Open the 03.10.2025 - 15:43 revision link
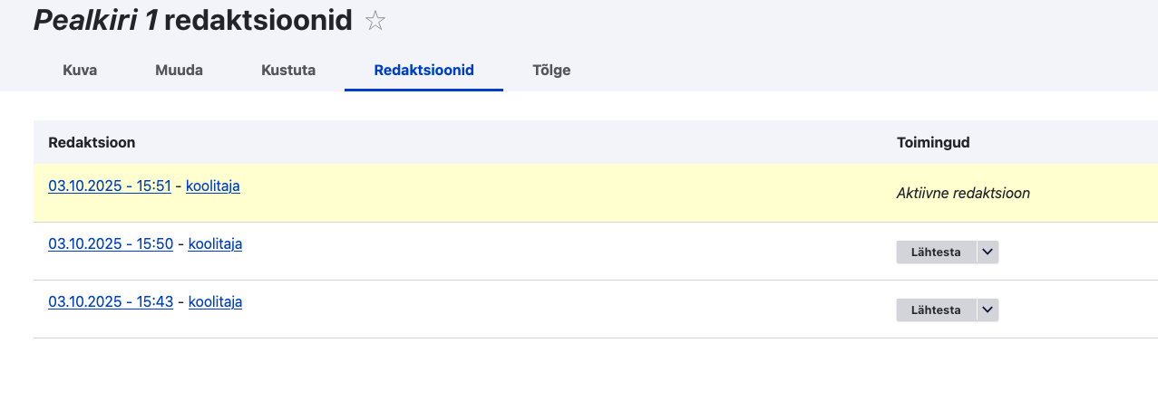The height and width of the screenshot is (400, 1158). click(111, 302)
